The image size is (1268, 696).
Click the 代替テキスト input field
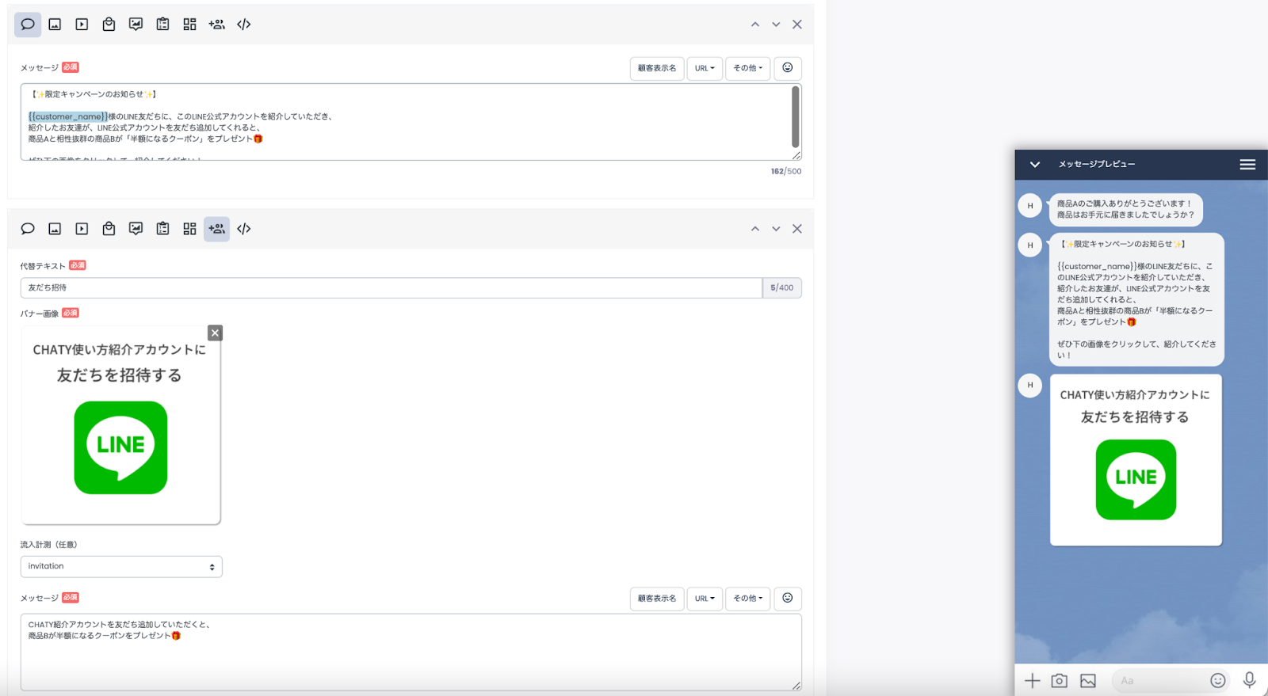[x=391, y=287]
